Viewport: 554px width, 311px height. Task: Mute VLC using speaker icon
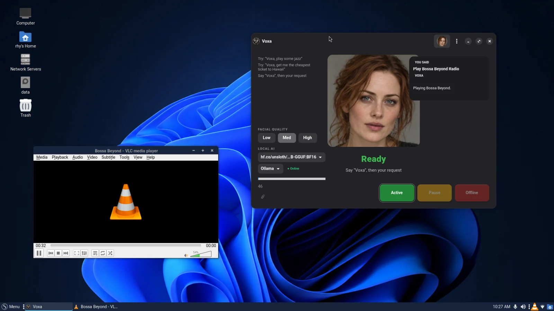tap(186, 255)
